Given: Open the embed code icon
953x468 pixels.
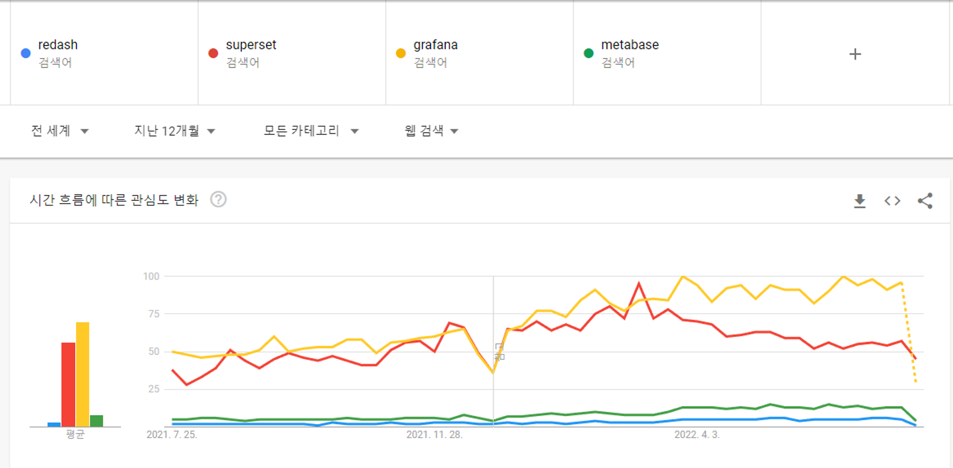Looking at the screenshot, I should pos(892,201).
